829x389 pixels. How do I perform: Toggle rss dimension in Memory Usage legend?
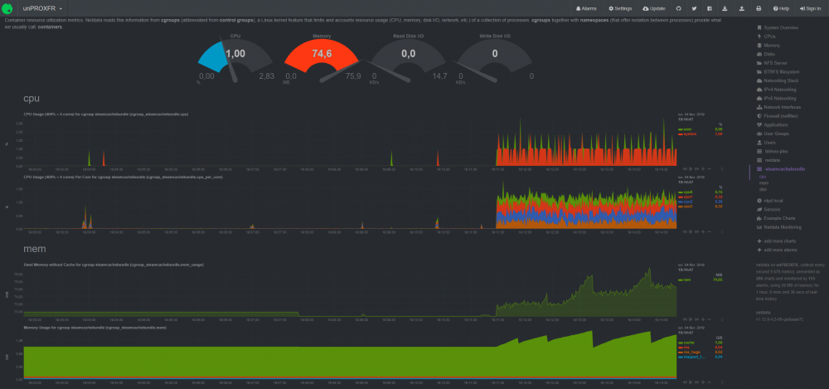click(684, 348)
